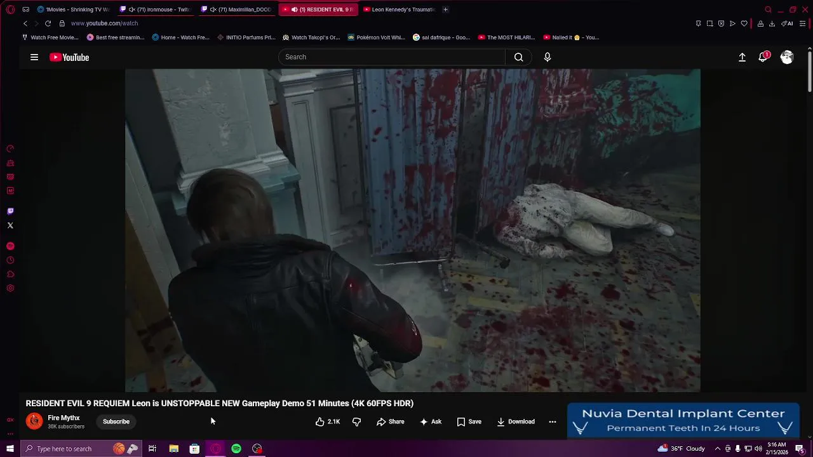Expand the Opera sidebar three-dot setup menu
The image size is (813, 457).
(10, 434)
